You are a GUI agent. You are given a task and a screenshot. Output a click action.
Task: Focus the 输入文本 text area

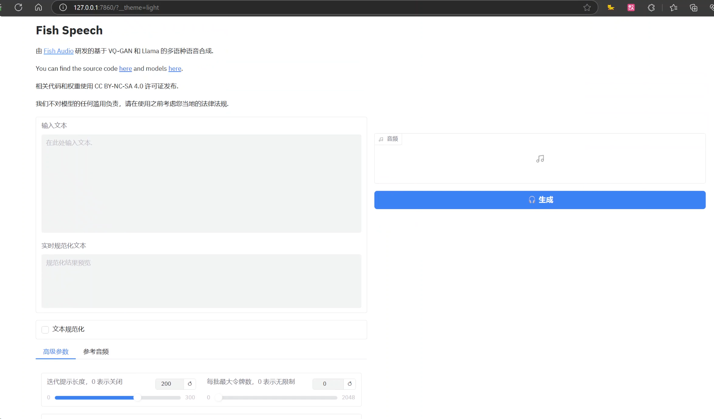coord(201,183)
